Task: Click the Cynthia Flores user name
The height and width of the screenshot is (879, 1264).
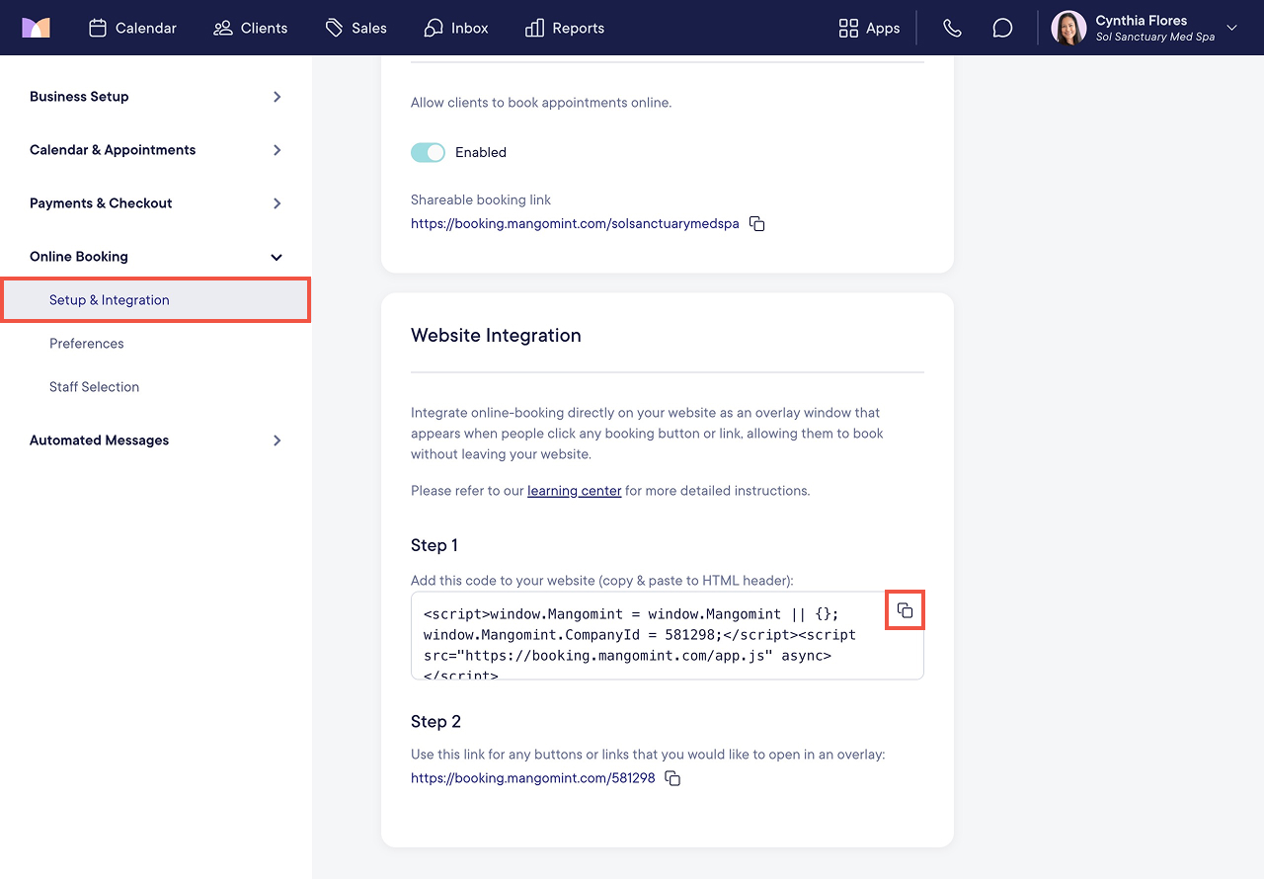Action: [x=1142, y=20]
